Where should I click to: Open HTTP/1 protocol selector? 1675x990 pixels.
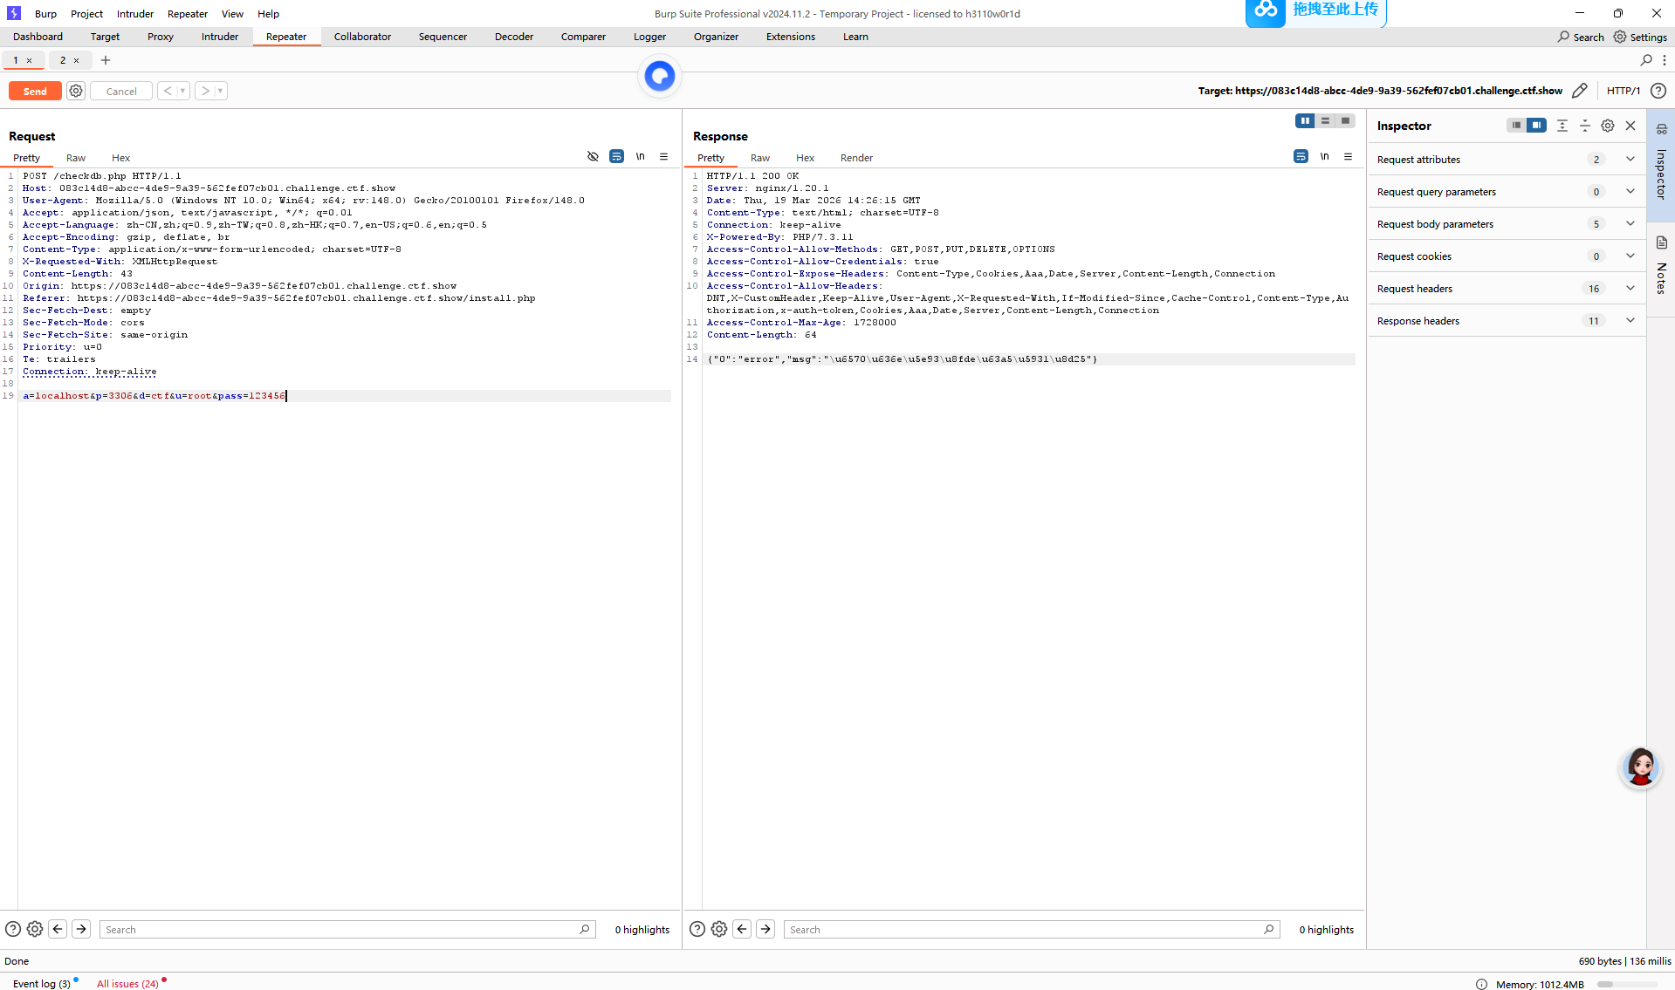point(1624,91)
